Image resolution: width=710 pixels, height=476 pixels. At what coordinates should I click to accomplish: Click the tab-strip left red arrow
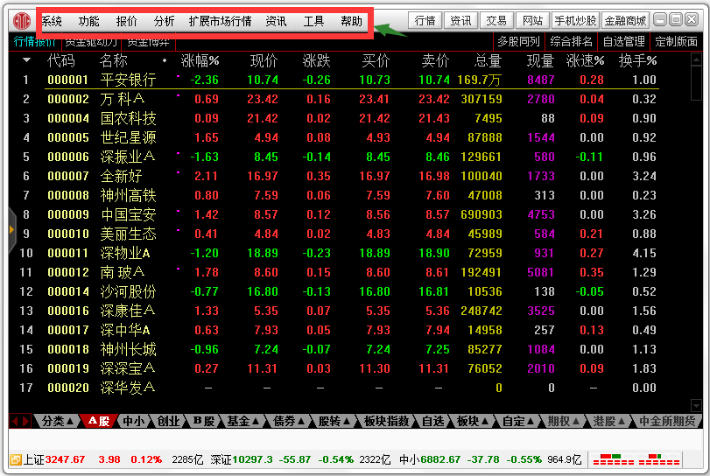click(x=15, y=421)
